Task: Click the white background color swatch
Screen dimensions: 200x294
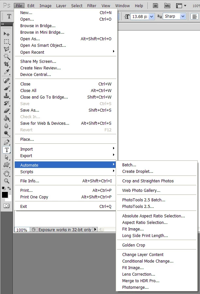Action: tap(10, 199)
